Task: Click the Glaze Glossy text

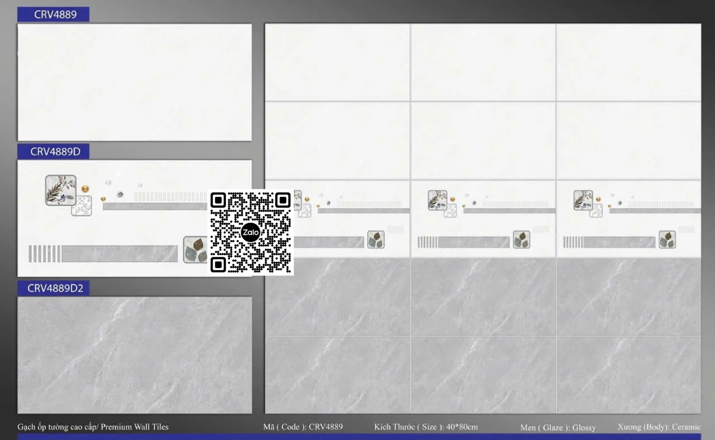Action: point(558,427)
